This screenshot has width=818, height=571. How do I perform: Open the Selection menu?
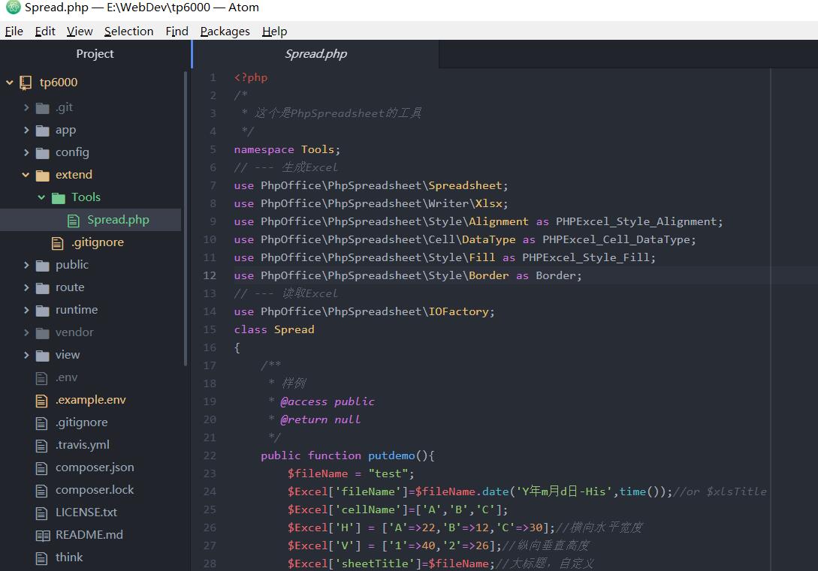128,31
